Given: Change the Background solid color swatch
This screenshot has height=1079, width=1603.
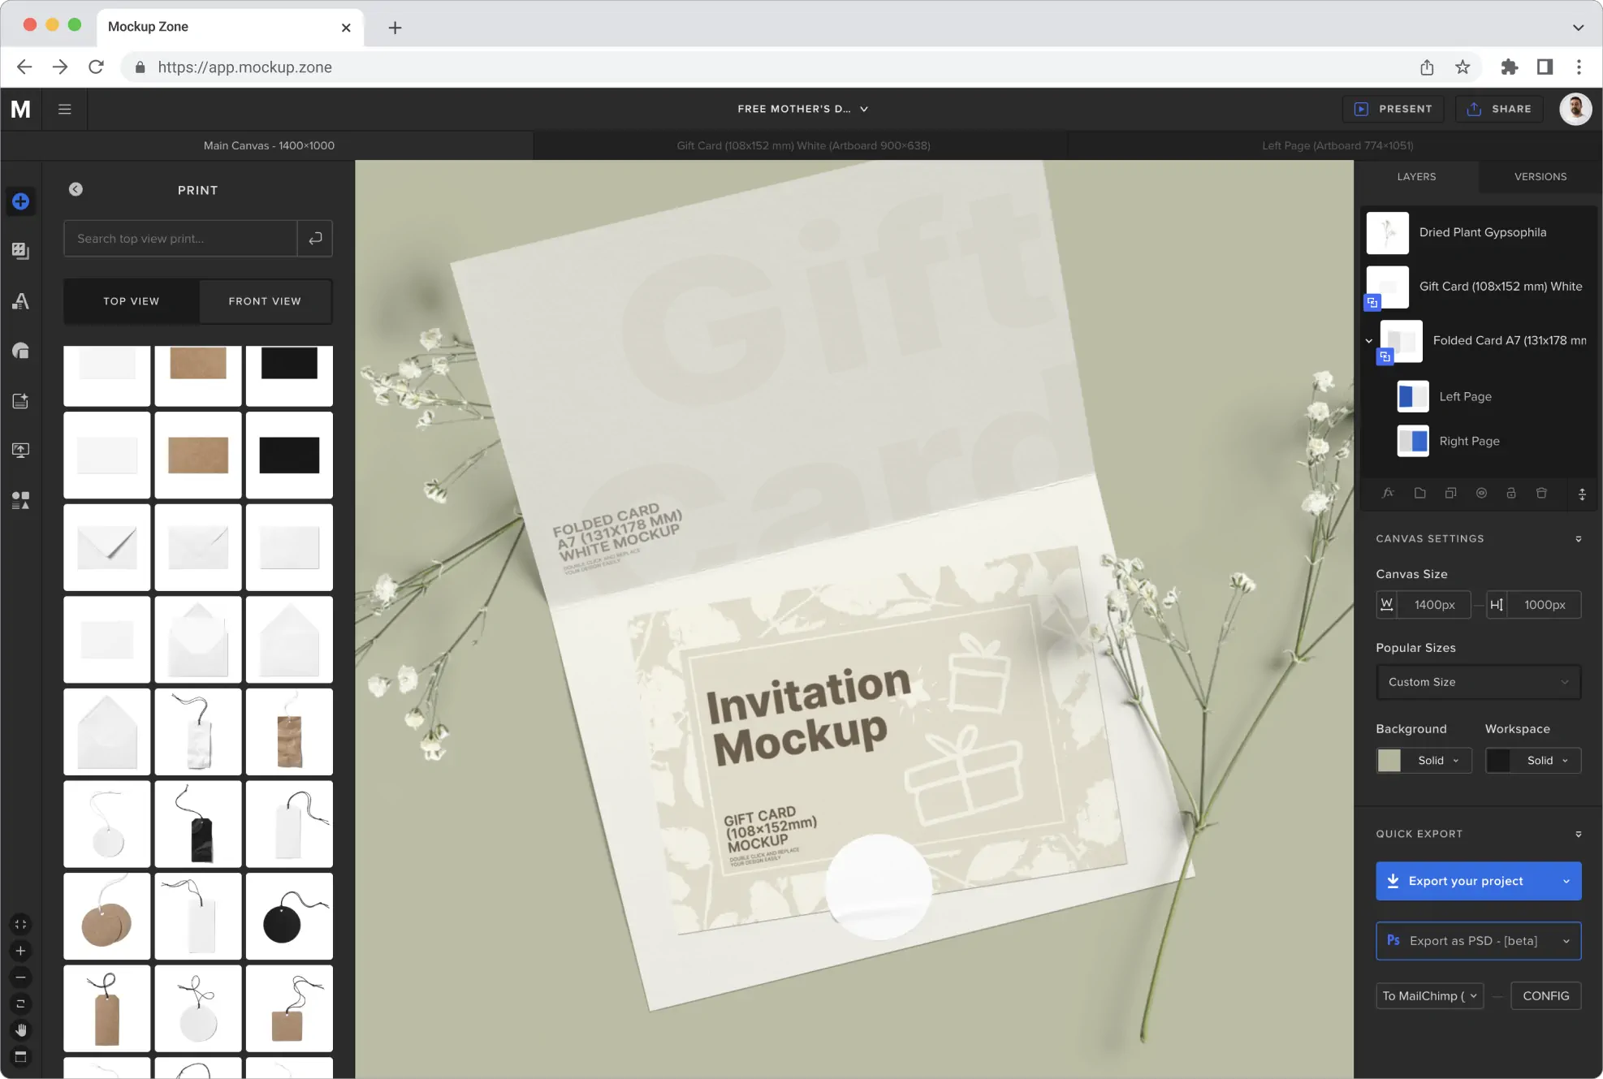Looking at the screenshot, I should coord(1390,760).
